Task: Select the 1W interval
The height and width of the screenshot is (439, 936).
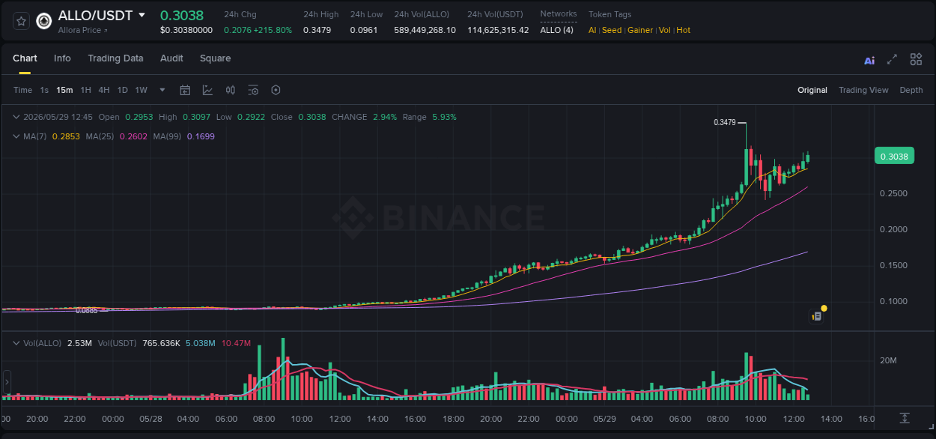Action: pyautogui.click(x=141, y=90)
